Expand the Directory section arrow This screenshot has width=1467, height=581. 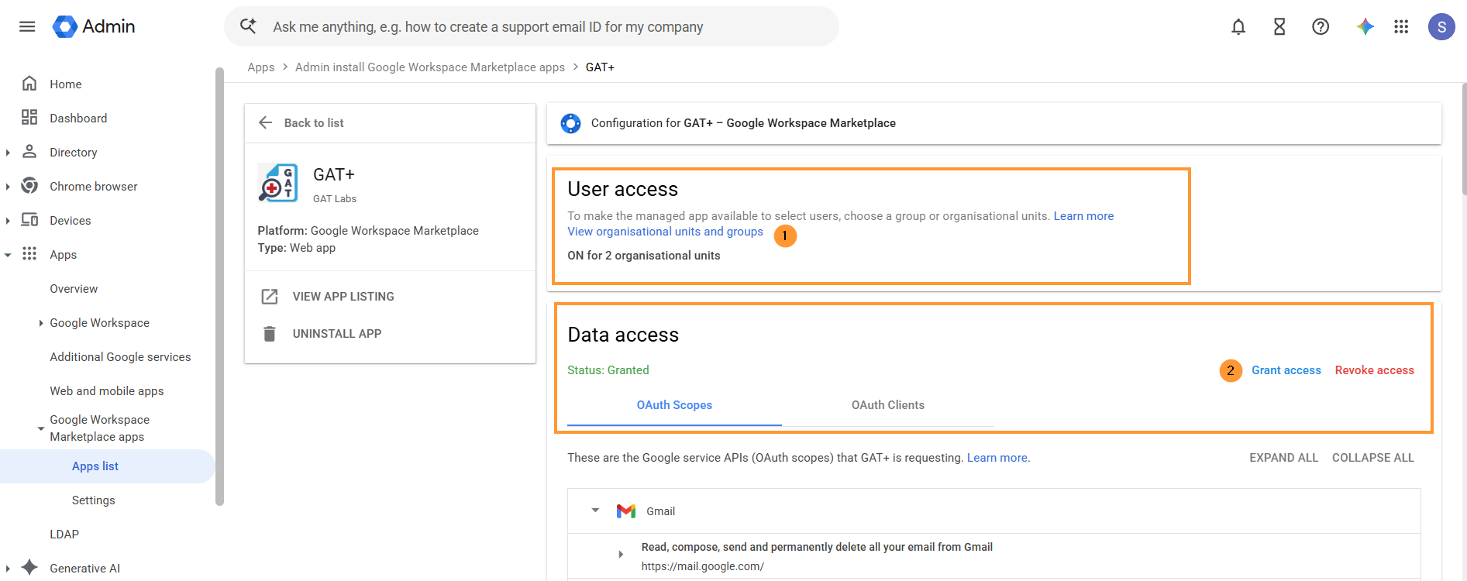point(8,153)
